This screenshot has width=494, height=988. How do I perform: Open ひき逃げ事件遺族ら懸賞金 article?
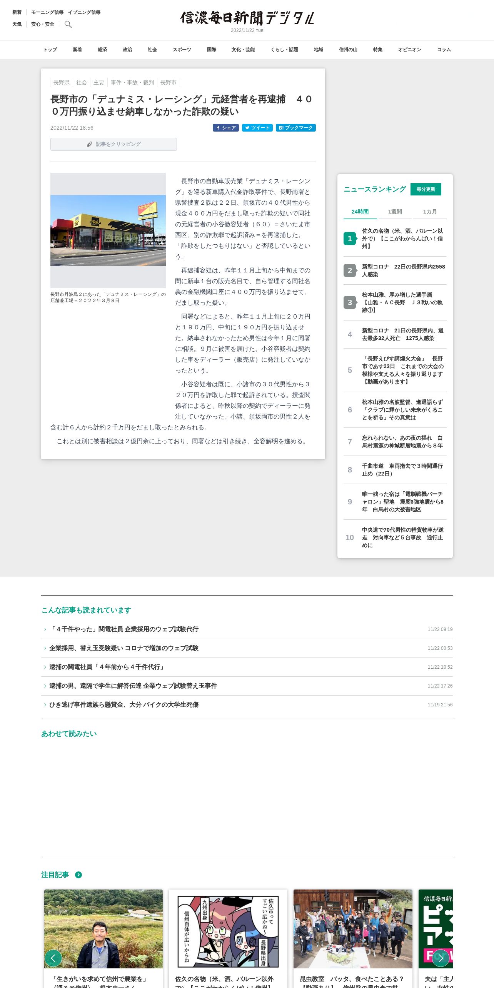coord(247,705)
